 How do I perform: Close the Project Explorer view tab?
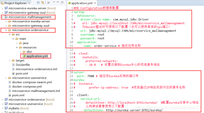click(29, 3)
